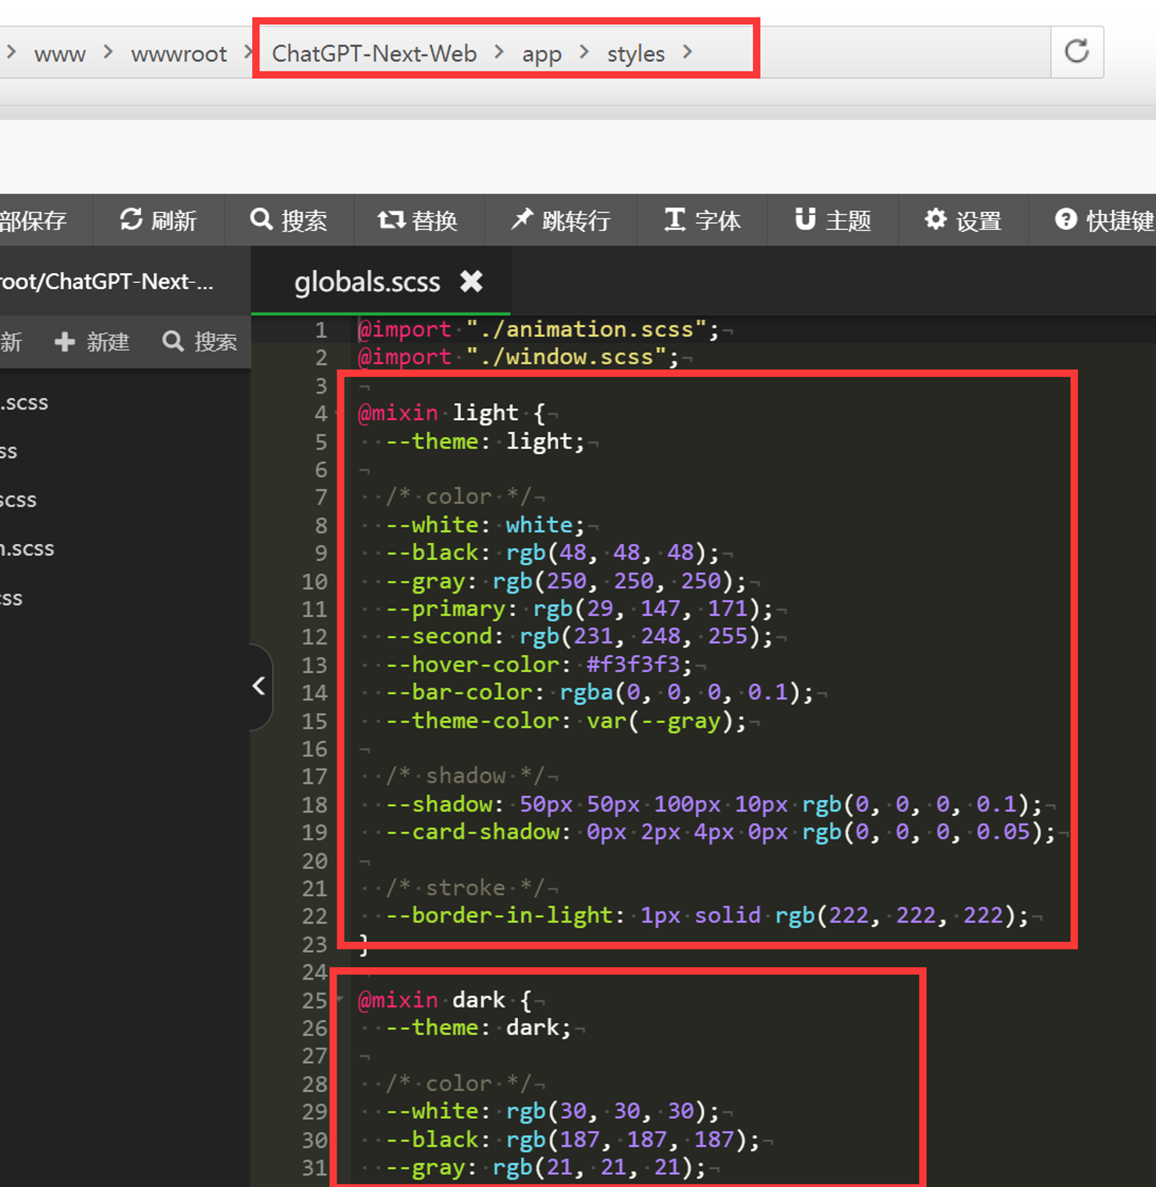Open the 字体 font settings
1156x1187 pixels.
(x=702, y=220)
